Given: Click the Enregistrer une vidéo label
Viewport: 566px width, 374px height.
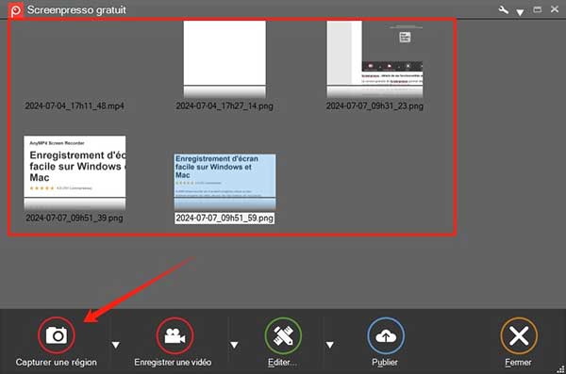Looking at the screenshot, I should click(173, 362).
